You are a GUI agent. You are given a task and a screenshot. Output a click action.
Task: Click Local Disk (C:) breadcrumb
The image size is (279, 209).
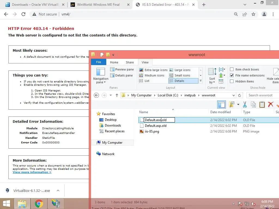[168, 95]
